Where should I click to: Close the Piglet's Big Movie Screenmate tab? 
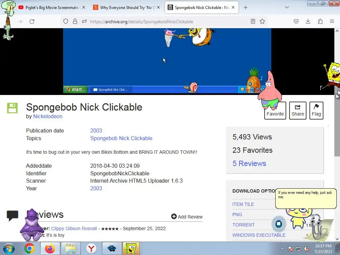click(84, 7)
